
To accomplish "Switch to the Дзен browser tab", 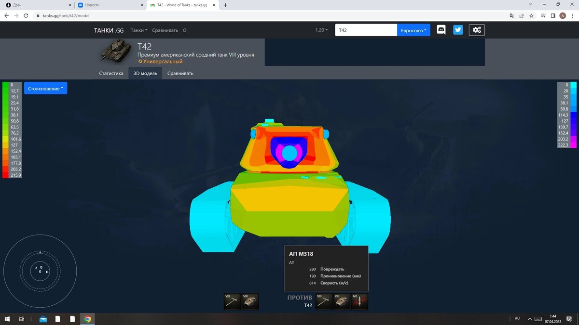I will pos(37,5).
